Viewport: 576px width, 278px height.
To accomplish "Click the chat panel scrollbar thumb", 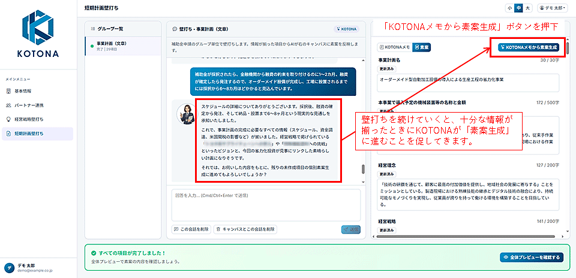I will [363, 169].
